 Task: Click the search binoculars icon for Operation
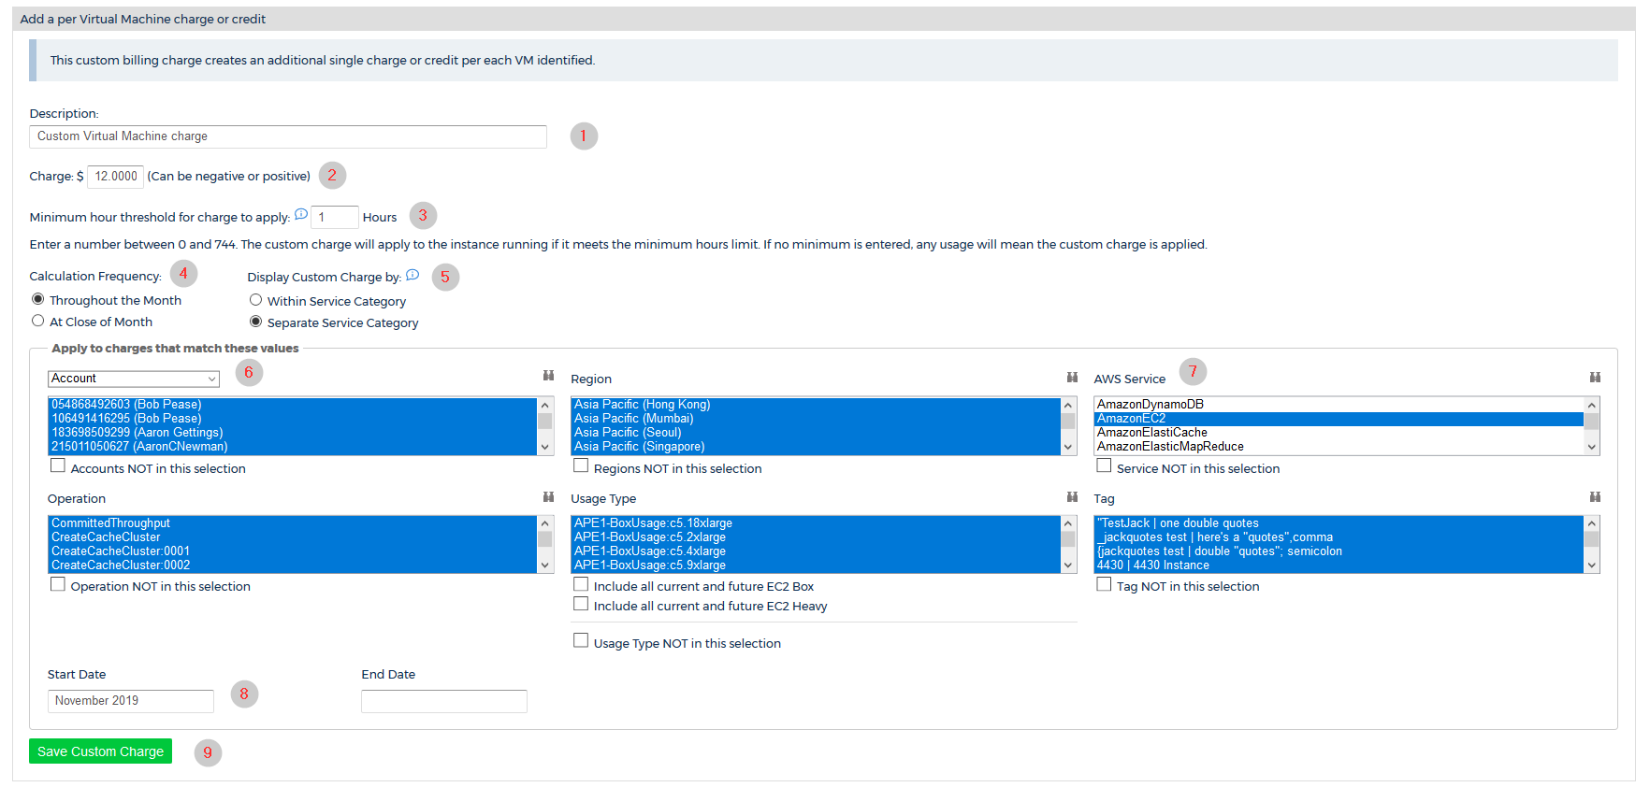[x=549, y=496]
